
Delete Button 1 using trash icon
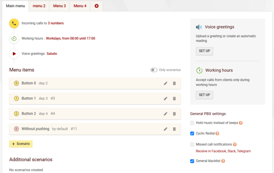[174, 99]
